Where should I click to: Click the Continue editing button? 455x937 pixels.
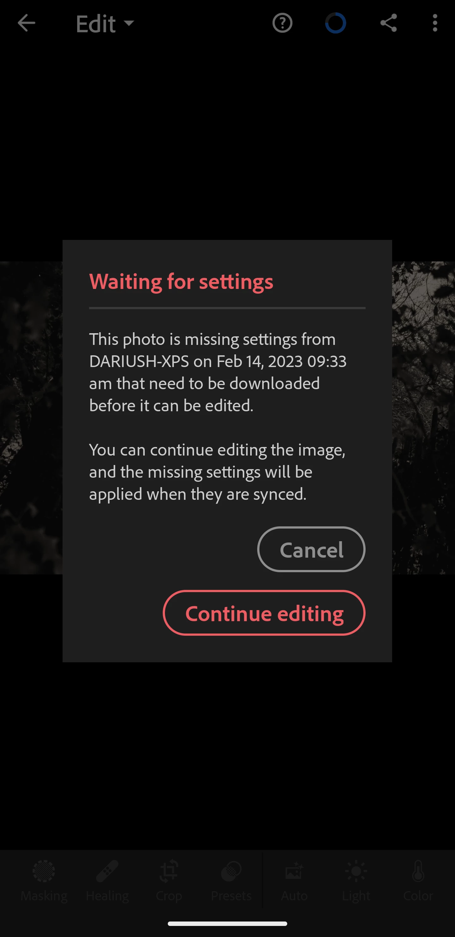coord(264,613)
